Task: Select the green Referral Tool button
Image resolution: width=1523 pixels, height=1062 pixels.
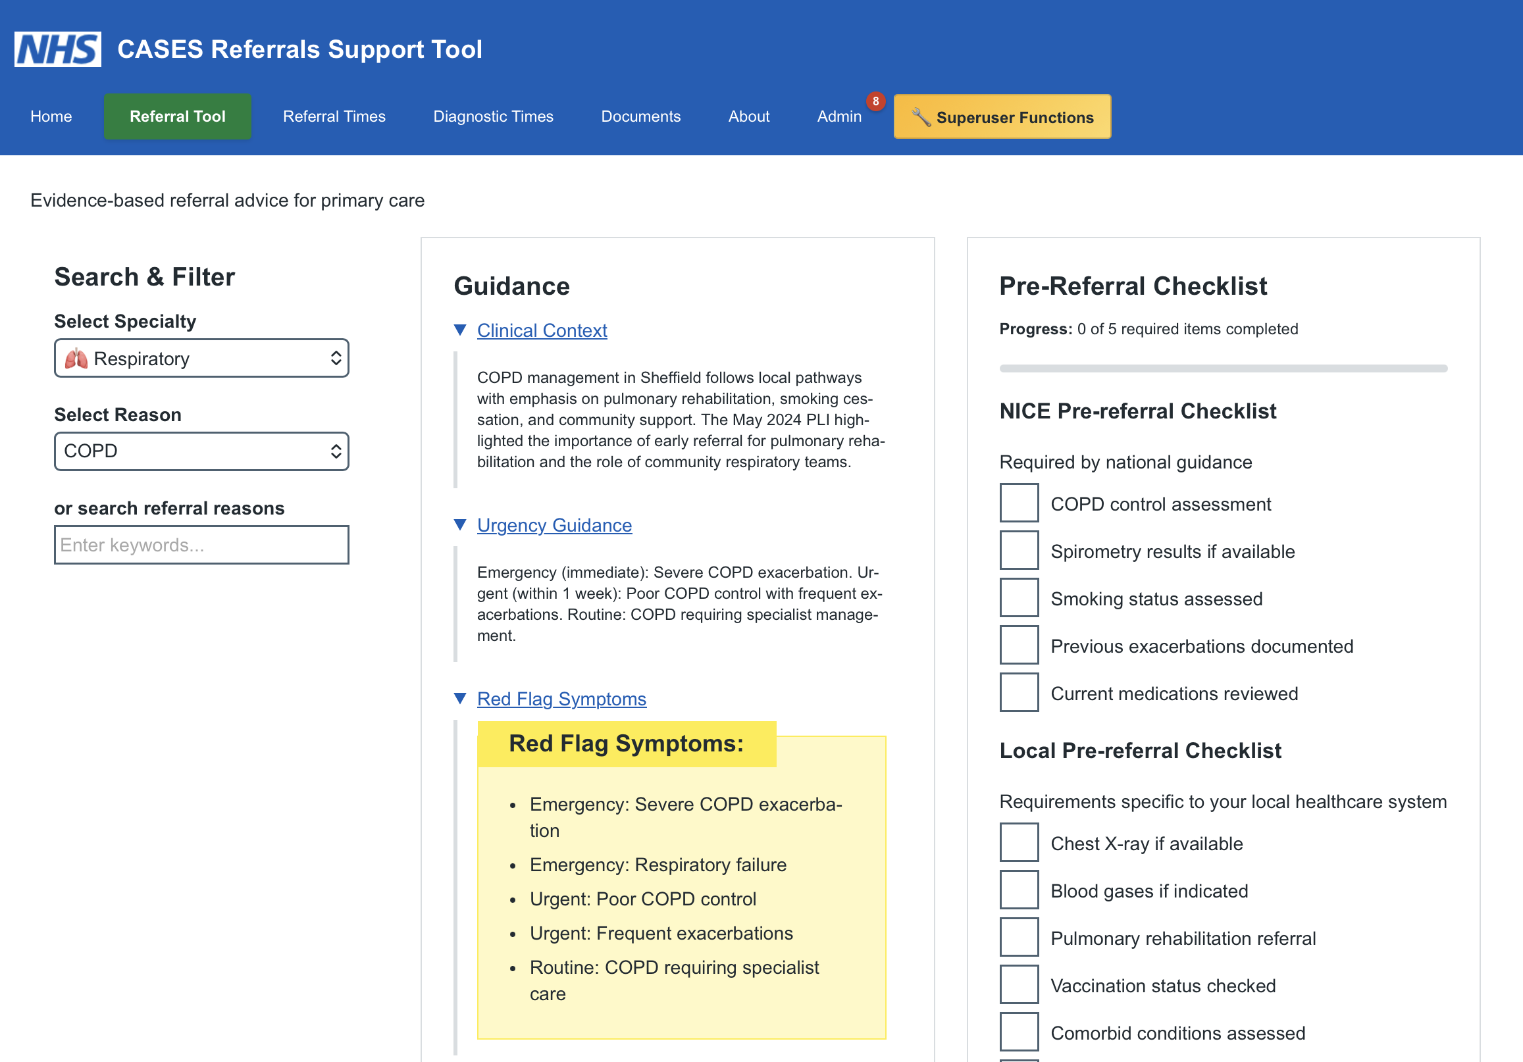Action: [x=177, y=116]
